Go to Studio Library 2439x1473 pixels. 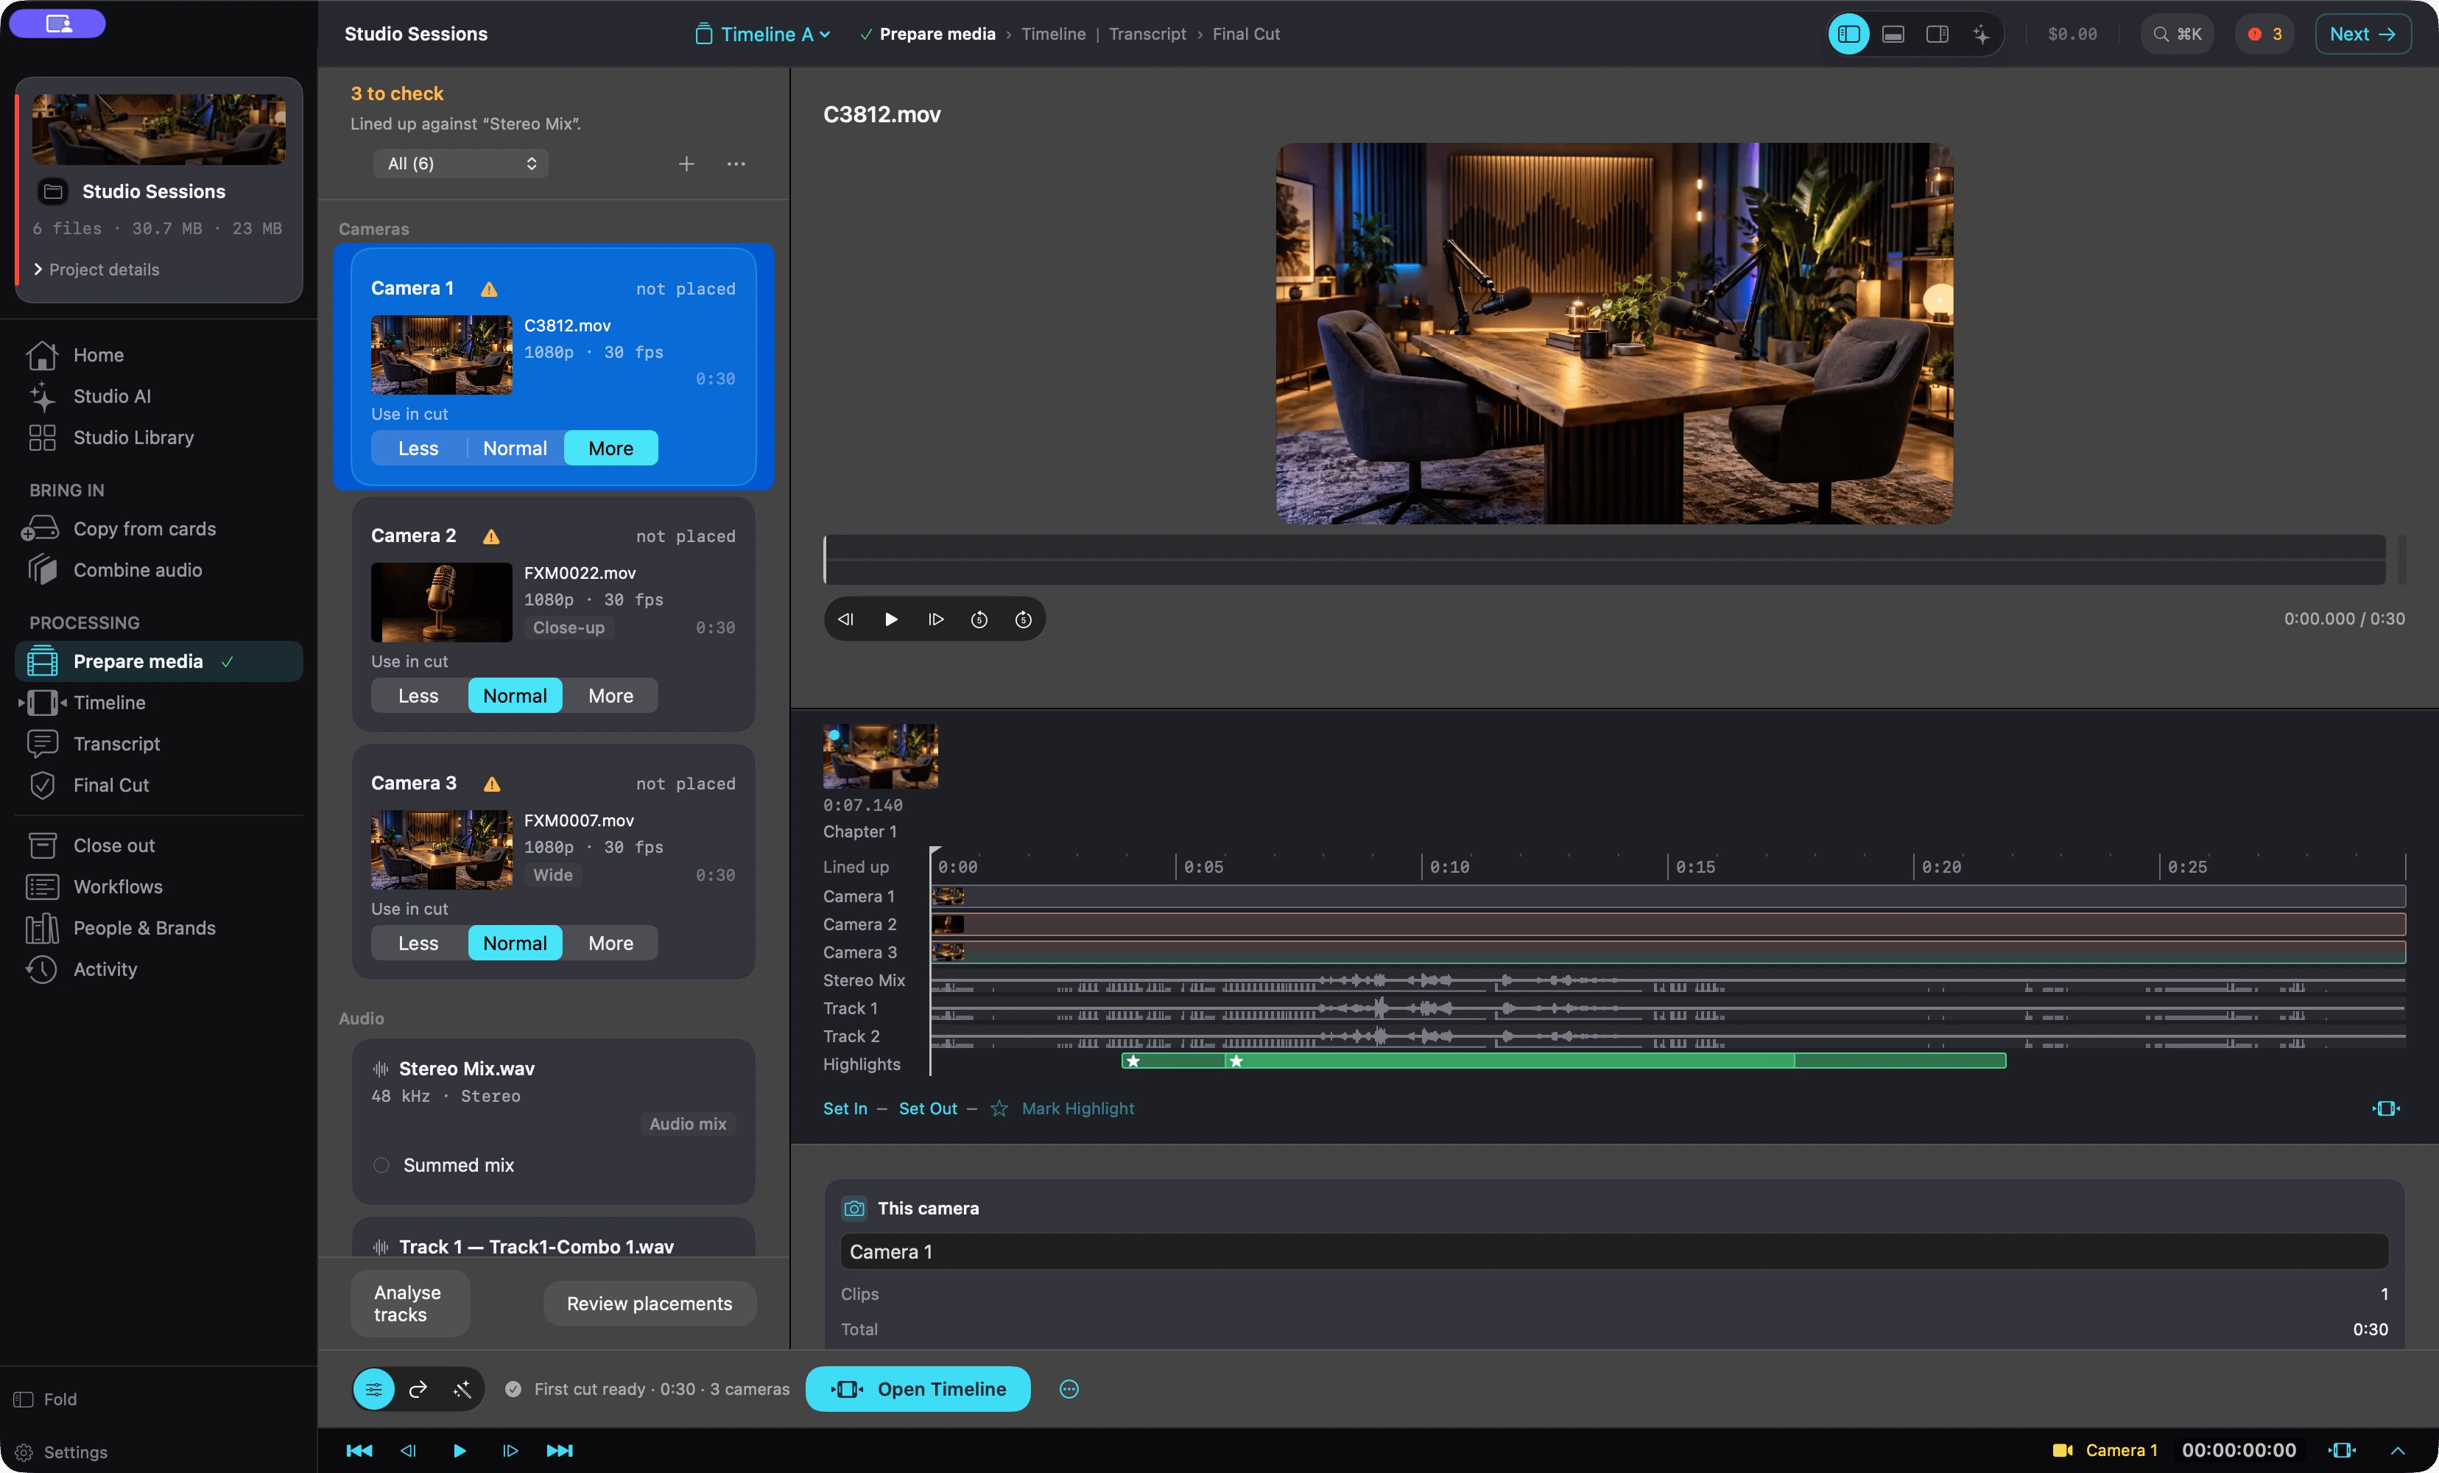point(133,437)
